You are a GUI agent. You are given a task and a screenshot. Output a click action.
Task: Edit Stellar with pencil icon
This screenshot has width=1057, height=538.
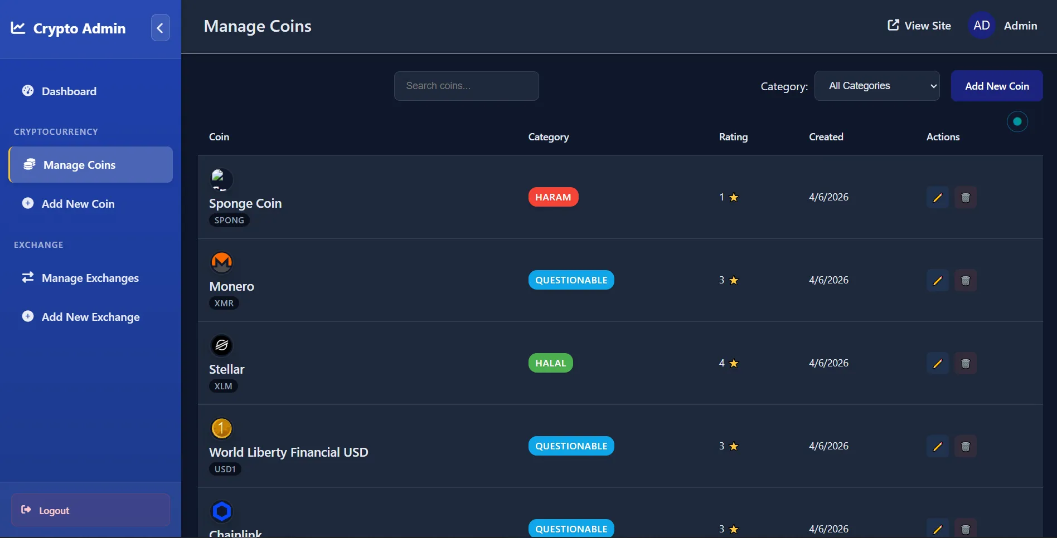click(x=938, y=363)
